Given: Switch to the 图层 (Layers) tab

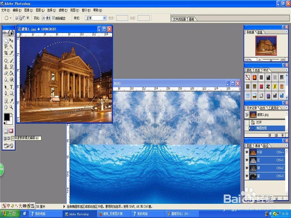Looking at the screenshot, I should [249, 146].
